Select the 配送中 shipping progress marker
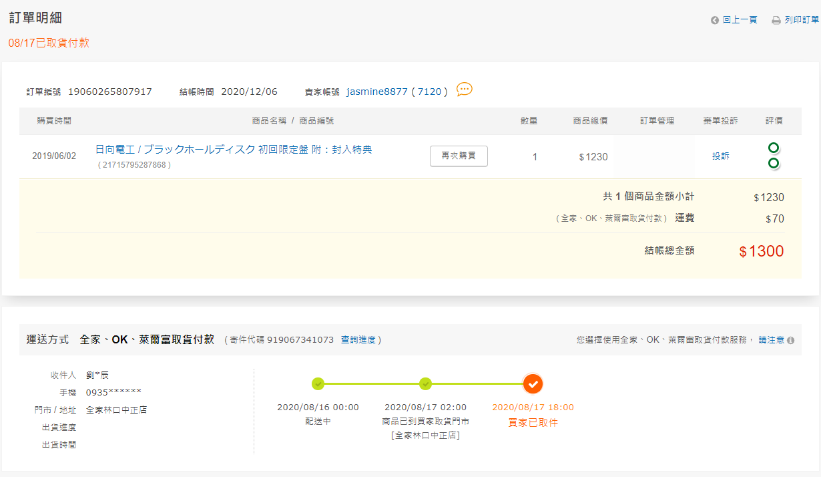Image resolution: width=821 pixels, height=477 pixels. [318, 383]
